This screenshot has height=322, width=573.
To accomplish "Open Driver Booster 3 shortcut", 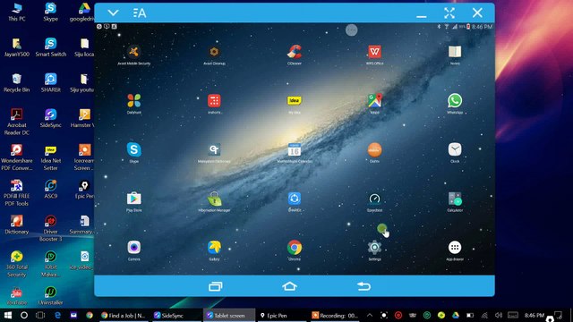I will (x=50, y=229).
